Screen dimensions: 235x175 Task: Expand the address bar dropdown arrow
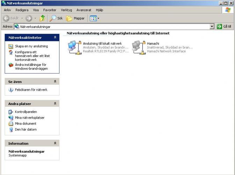click(212, 27)
